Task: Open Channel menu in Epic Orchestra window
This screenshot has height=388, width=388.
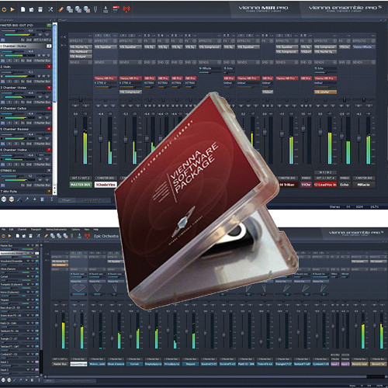Action: 22,230
